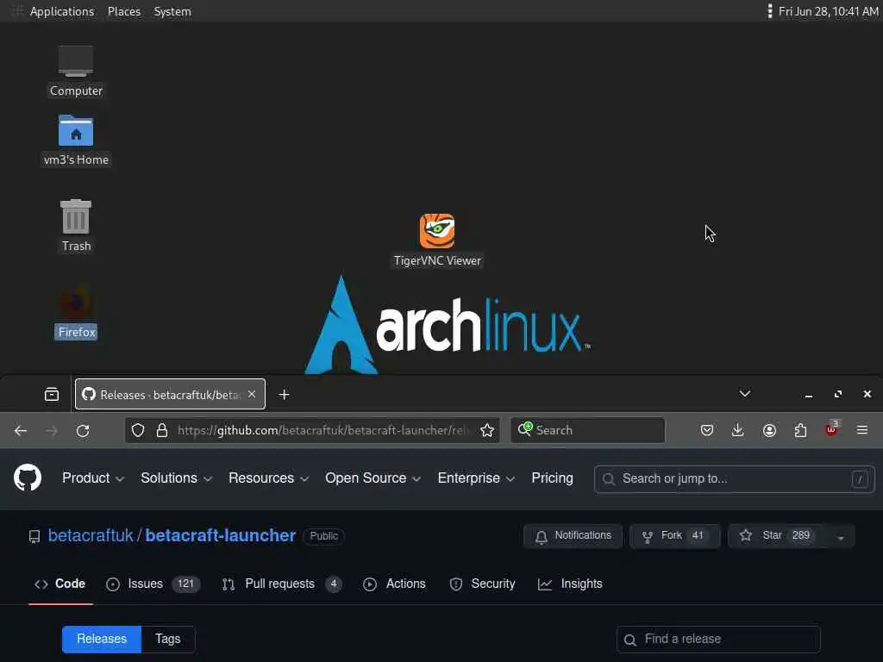Open the Places menu
Viewport: 883px width, 662px height.
pos(124,11)
